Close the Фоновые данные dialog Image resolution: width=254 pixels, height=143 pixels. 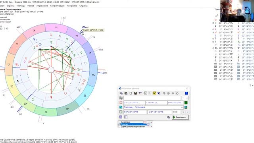coord(187,88)
